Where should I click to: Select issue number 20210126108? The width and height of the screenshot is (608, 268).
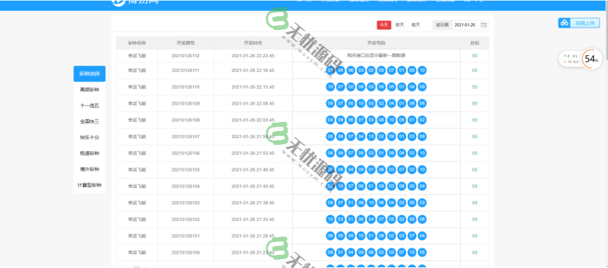coord(185,120)
